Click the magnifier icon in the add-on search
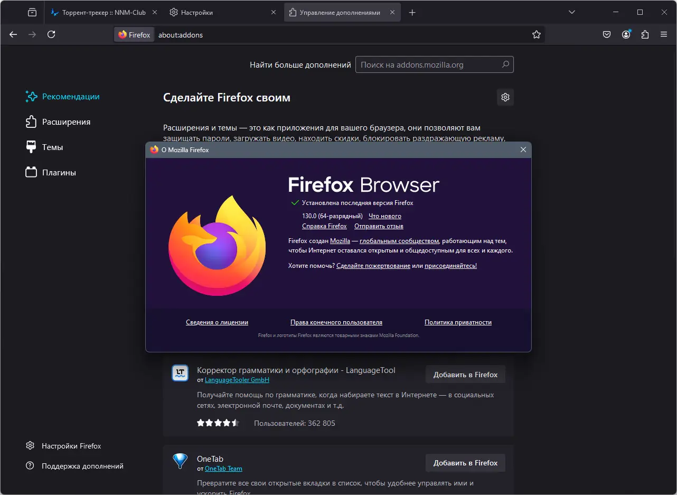The image size is (677, 495). (x=505, y=64)
